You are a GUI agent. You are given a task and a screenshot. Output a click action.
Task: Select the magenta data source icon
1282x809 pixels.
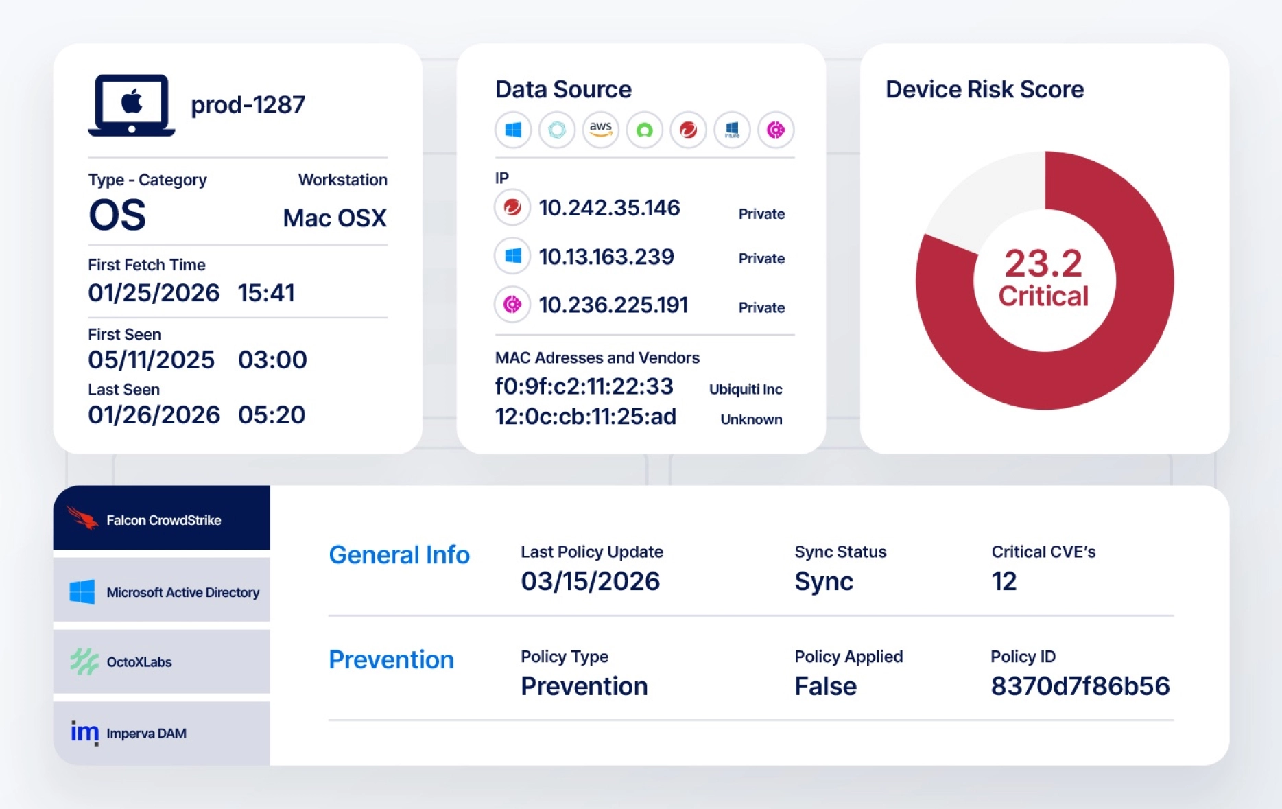776,130
